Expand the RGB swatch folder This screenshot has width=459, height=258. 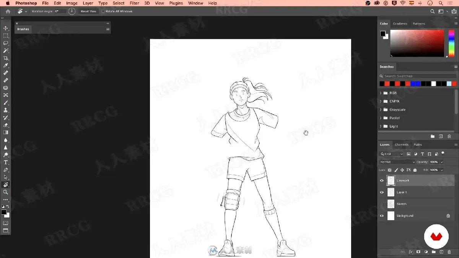pos(381,93)
